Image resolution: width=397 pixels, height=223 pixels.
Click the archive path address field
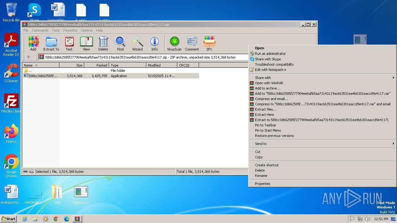pyautogui.click(x=143, y=57)
